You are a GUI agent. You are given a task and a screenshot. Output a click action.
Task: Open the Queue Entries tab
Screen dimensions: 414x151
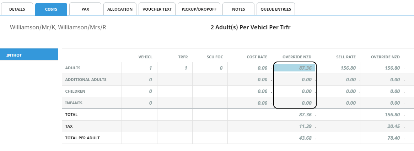coord(275,9)
